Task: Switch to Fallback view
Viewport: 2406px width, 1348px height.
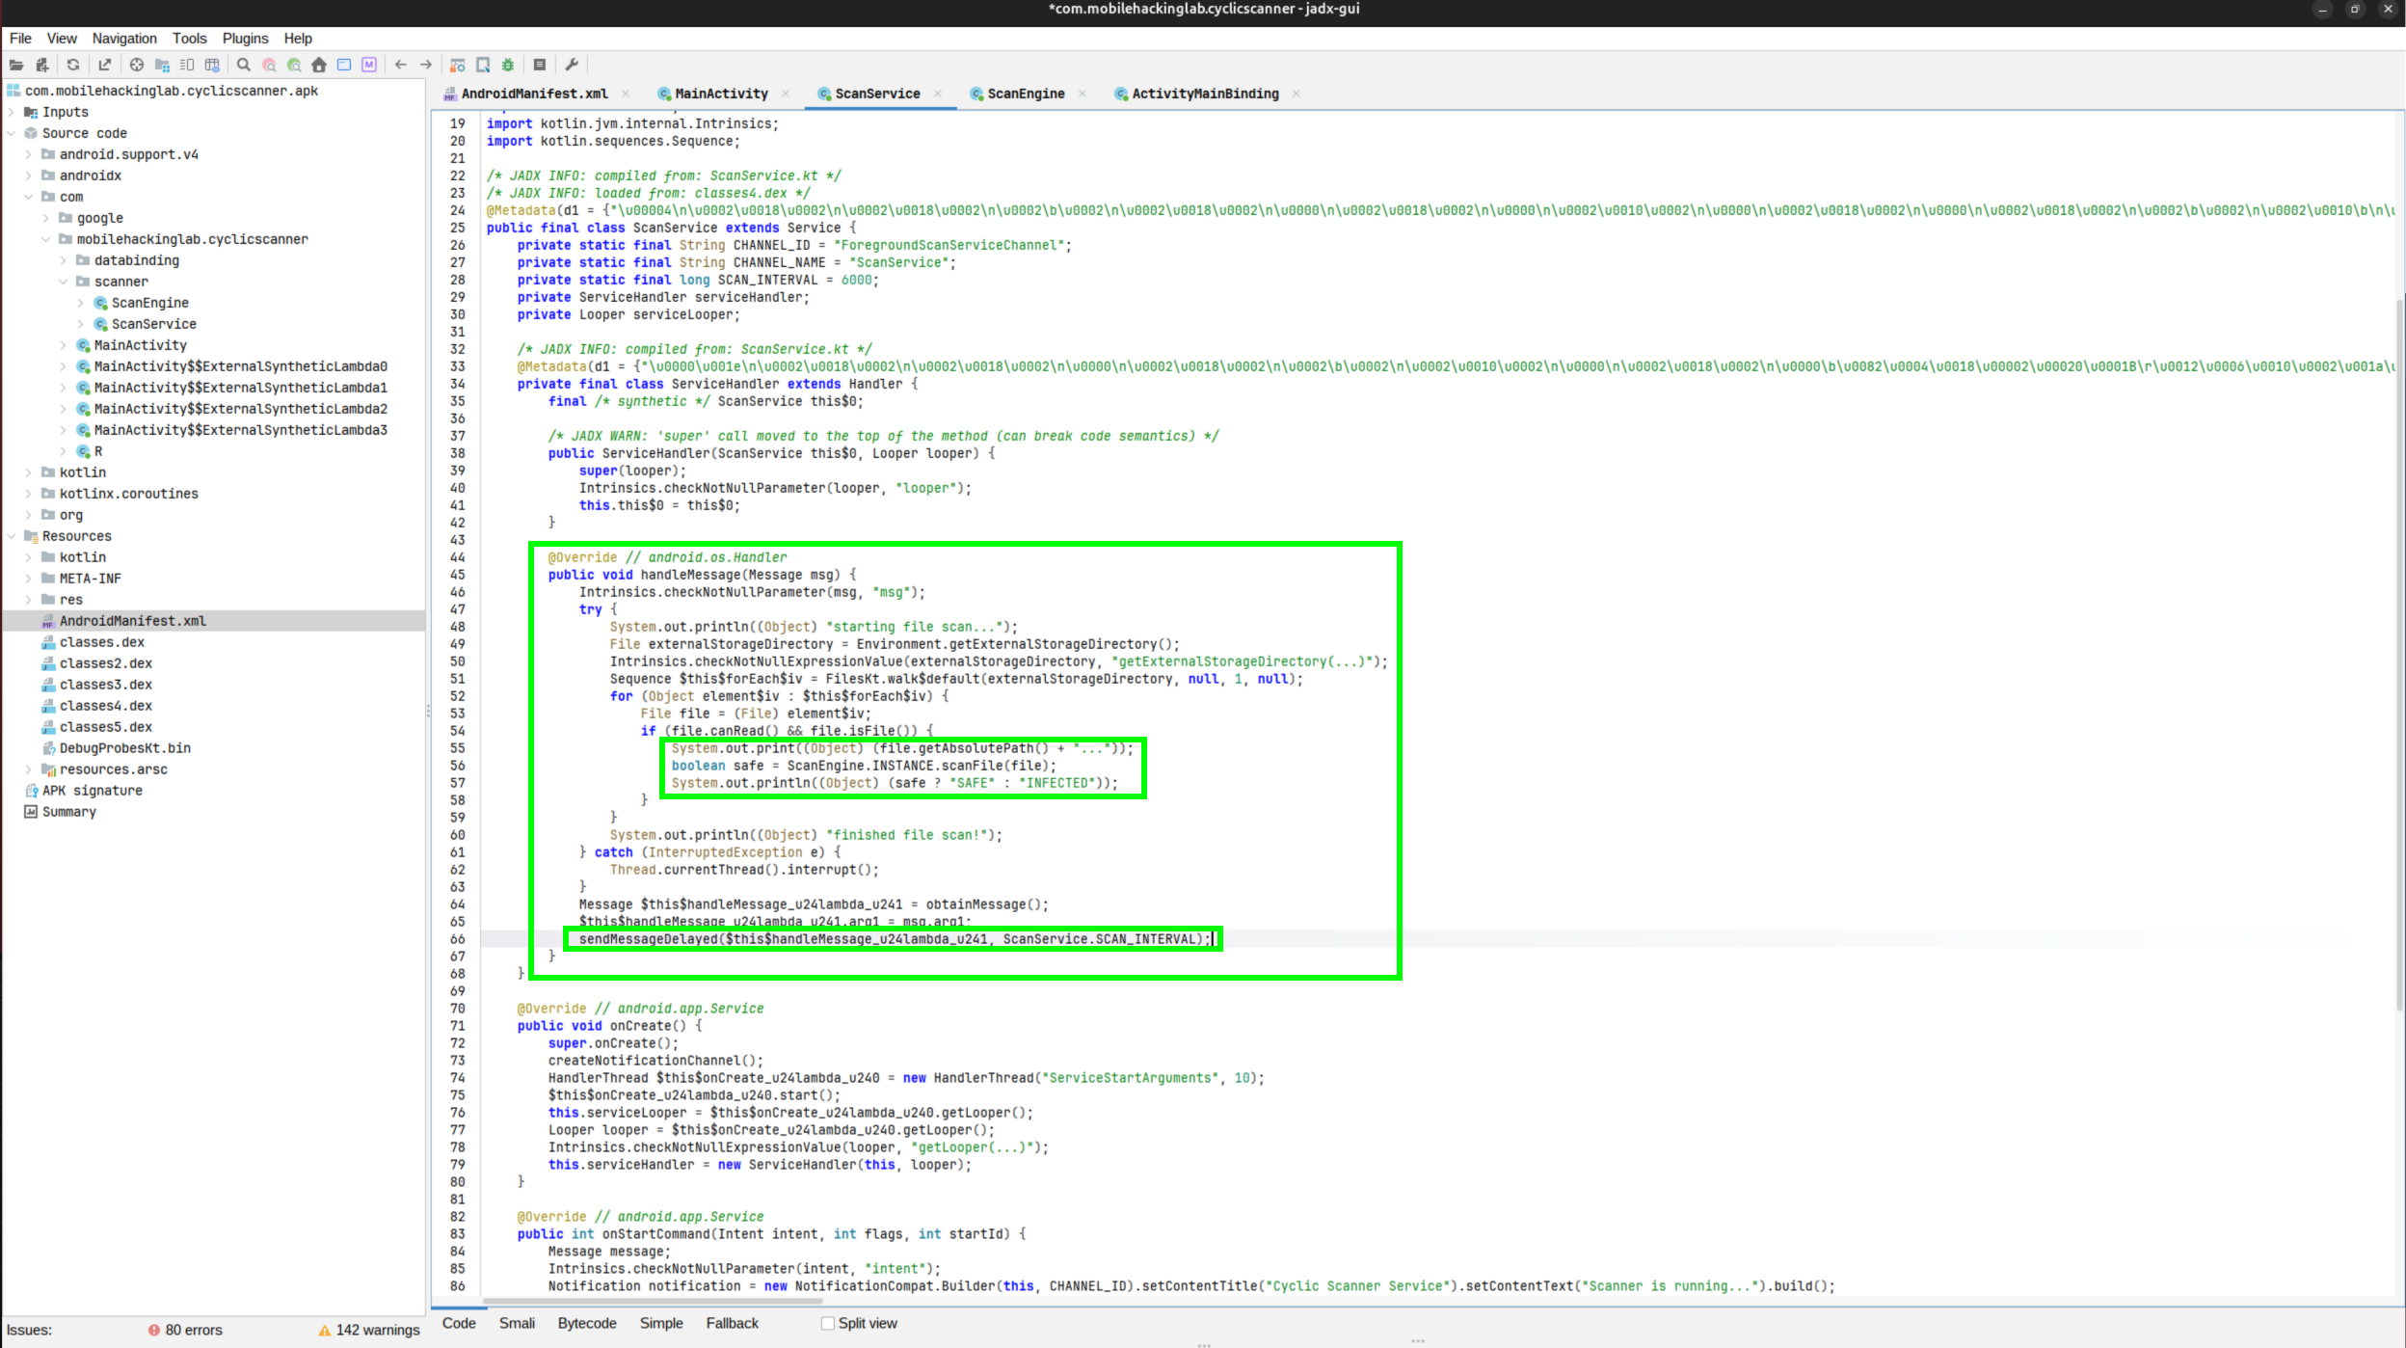Action: coord(732,1323)
